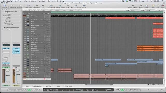Open the Region local menu dropdown
Image resolution: width=166 pixels, height=93 pixels.
tap(58, 10)
